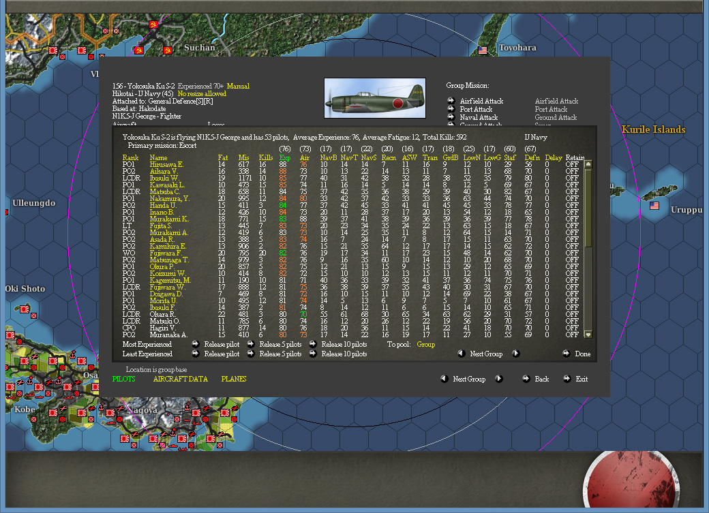Viewport: 709px width, 513px height.
Task: Sort pilots by the Fat column header
Action: (223, 157)
